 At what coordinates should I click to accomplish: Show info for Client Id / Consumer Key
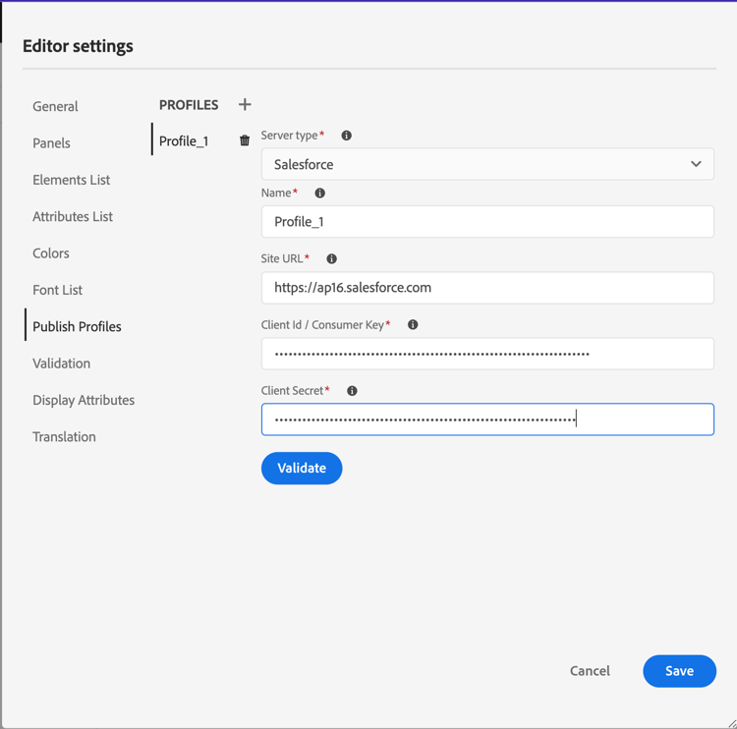413,324
